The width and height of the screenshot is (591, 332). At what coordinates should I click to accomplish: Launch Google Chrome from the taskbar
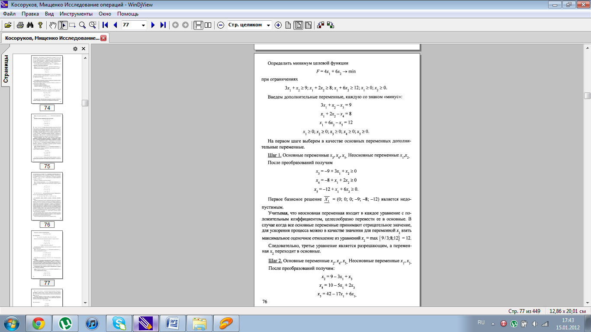coord(39,323)
